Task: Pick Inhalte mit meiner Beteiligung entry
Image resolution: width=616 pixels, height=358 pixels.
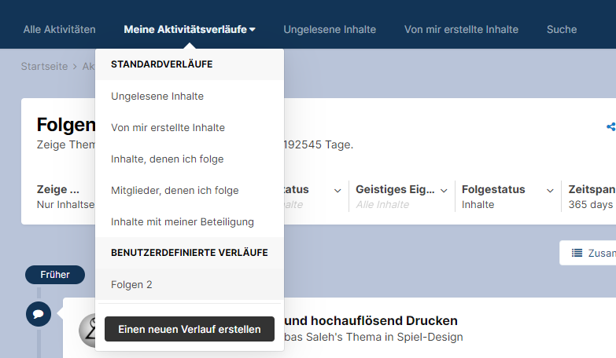Action: point(183,222)
